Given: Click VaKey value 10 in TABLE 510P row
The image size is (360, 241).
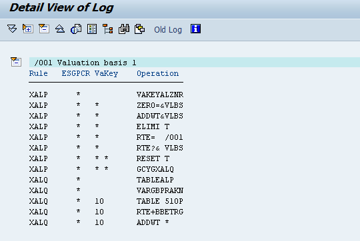Looking at the screenshot, I should pos(99,201).
